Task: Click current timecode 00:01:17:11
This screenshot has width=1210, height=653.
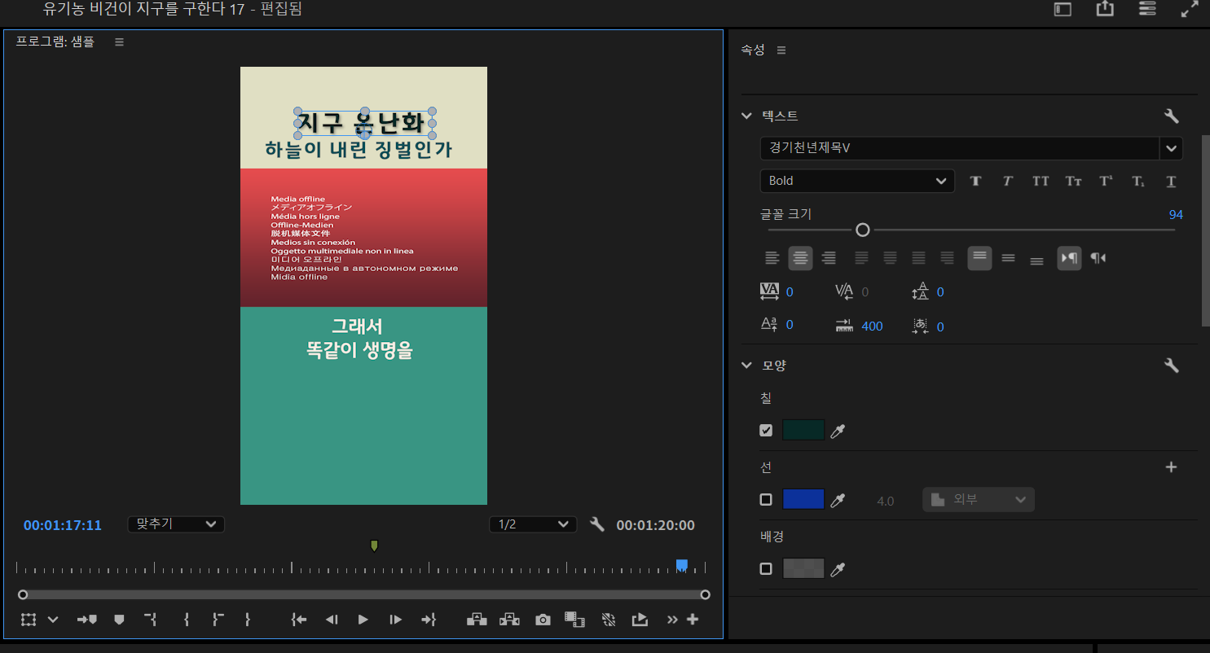Action: (63, 525)
